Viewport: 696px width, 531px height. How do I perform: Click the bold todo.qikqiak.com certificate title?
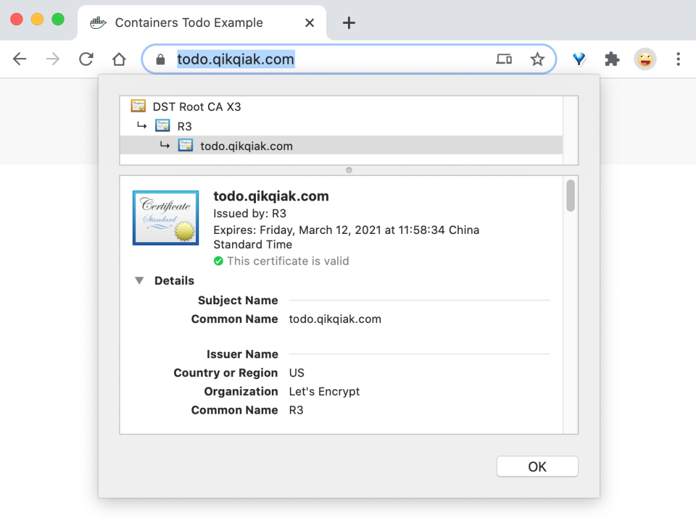tap(271, 197)
